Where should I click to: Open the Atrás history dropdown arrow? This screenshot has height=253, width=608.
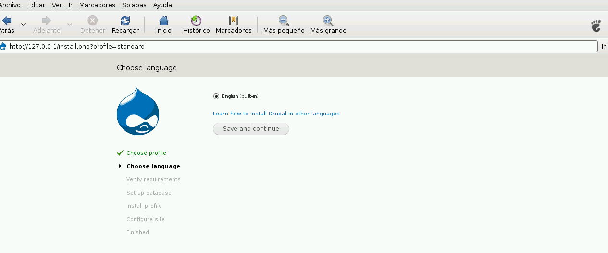pos(23,25)
